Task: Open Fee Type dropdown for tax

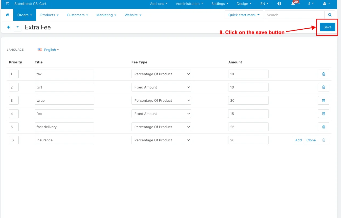Action: [x=161, y=74]
